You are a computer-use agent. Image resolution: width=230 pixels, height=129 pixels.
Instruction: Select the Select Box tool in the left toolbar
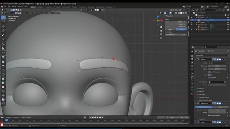3,18
